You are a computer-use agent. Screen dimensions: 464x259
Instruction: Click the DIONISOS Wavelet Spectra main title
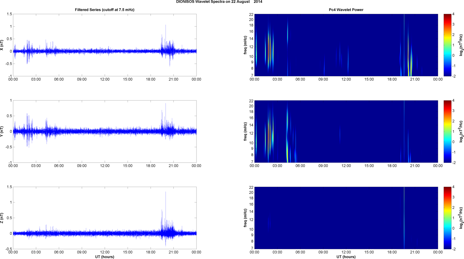point(219,2)
